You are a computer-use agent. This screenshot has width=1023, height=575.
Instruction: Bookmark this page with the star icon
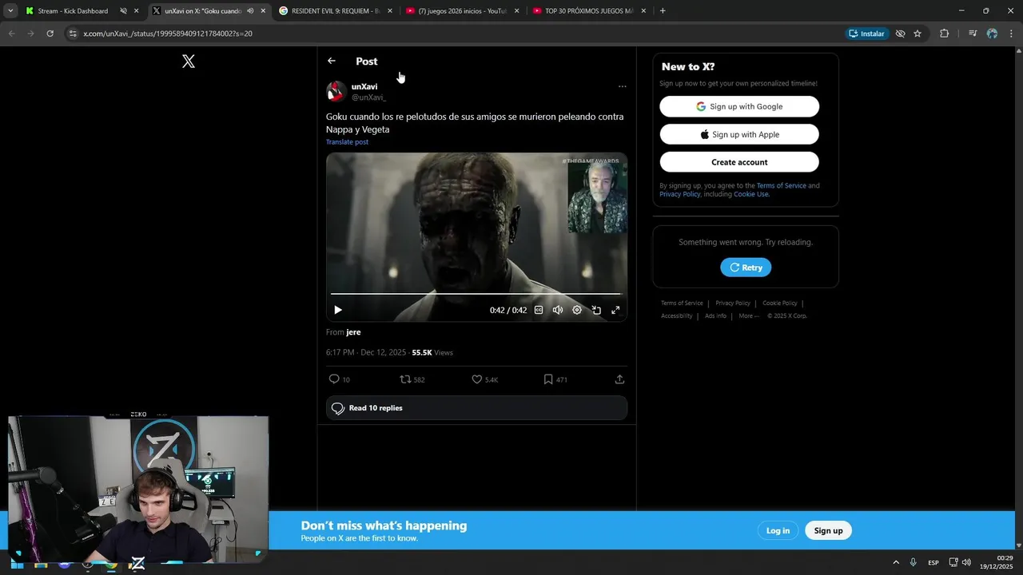coord(918,34)
